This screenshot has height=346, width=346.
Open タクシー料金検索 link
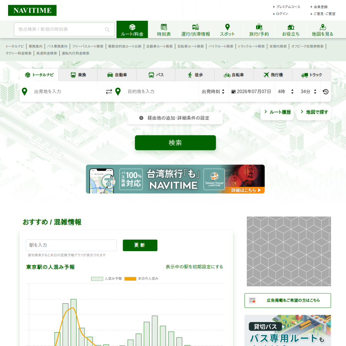coord(18,53)
